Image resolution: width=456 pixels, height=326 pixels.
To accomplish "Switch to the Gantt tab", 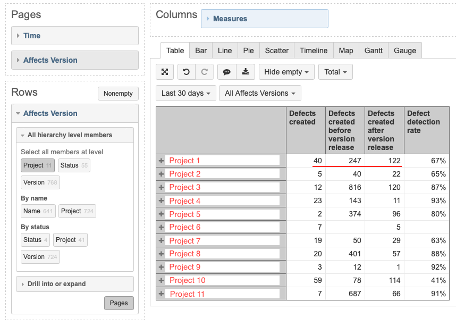I will pos(374,51).
